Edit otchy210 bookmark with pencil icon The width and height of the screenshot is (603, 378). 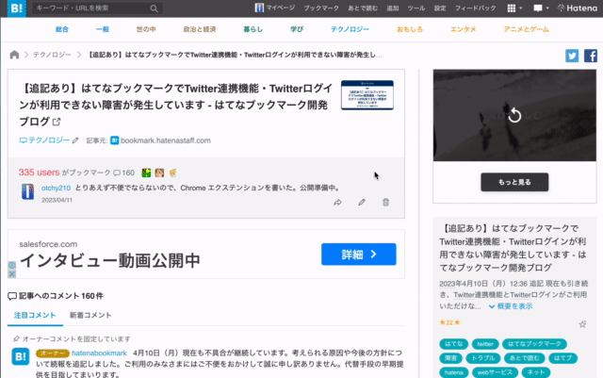[x=362, y=202]
